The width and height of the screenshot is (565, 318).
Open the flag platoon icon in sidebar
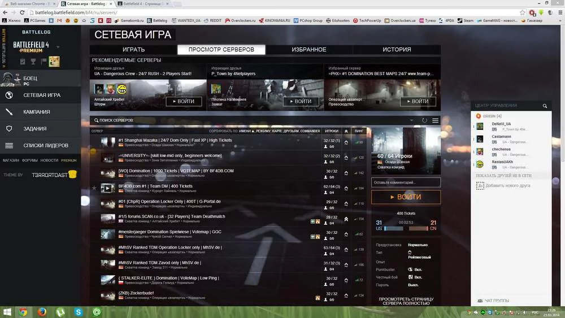(x=44, y=62)
